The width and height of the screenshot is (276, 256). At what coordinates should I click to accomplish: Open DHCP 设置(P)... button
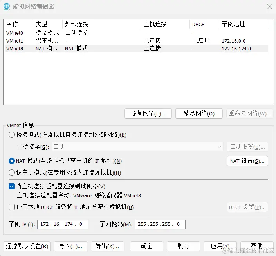[x=247, y=207]
